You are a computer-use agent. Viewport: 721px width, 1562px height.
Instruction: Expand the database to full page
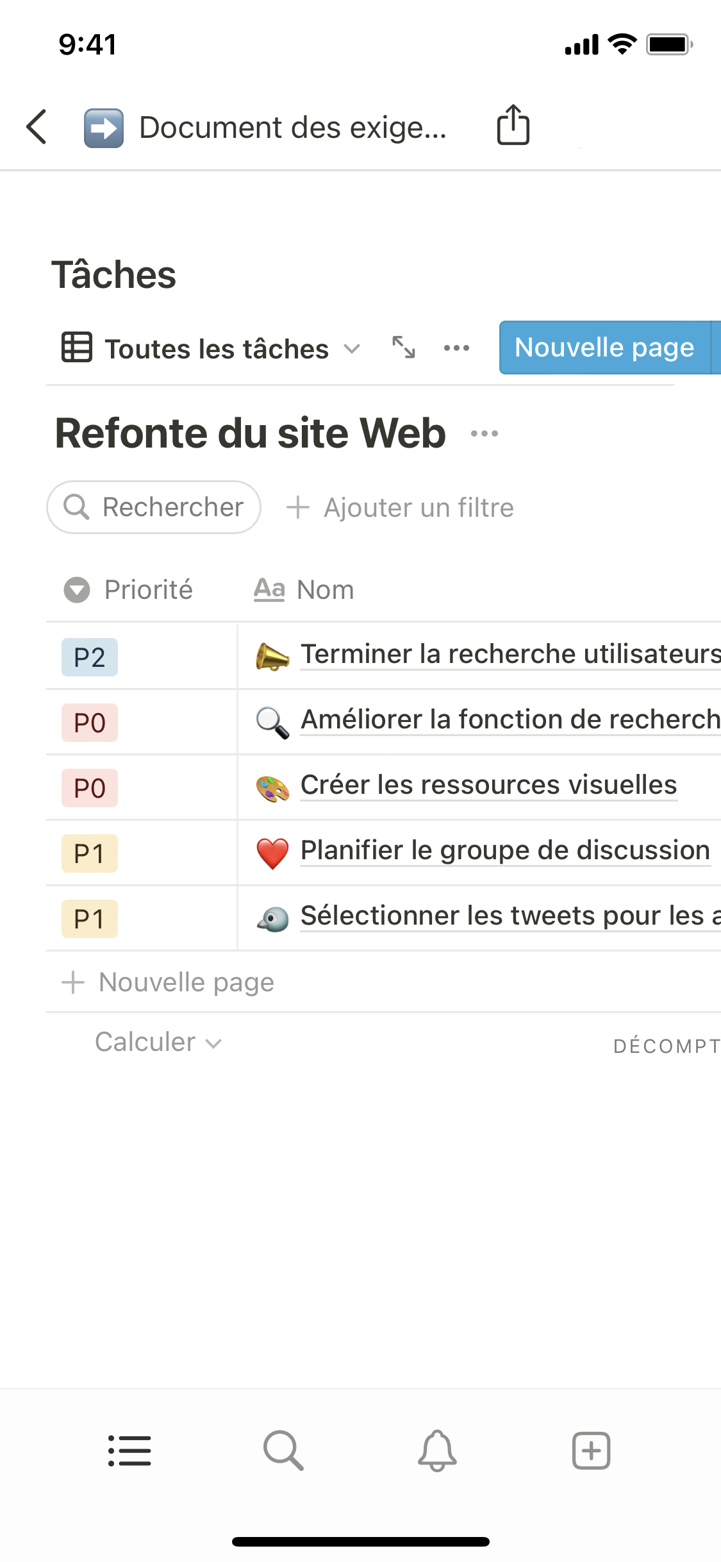coord(404,348)
